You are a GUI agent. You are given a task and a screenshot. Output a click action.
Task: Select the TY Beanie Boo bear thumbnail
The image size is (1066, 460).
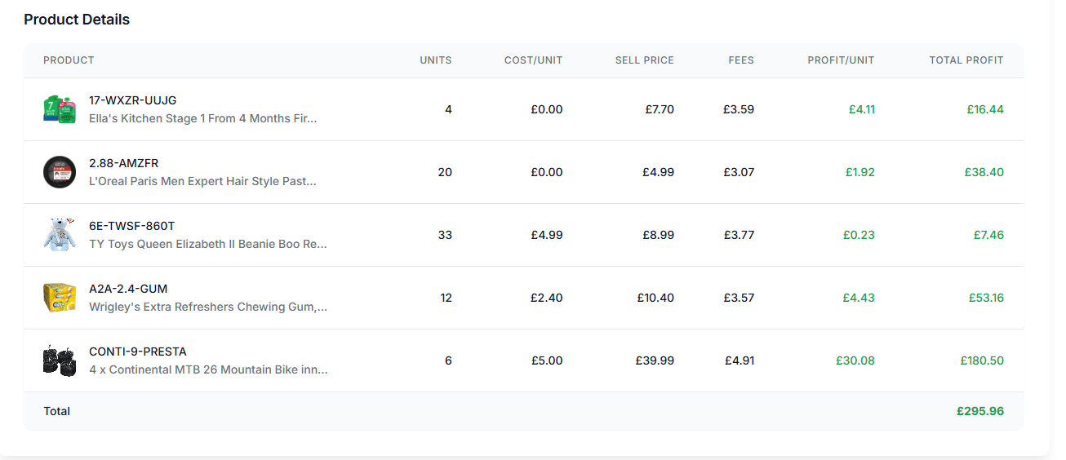pyautogui.click(x=59, y=235)
